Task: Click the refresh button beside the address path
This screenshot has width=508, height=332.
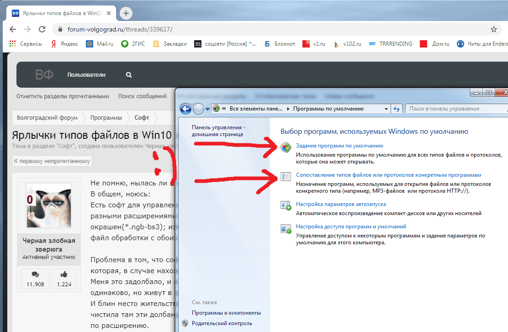Action: (397, 109)
